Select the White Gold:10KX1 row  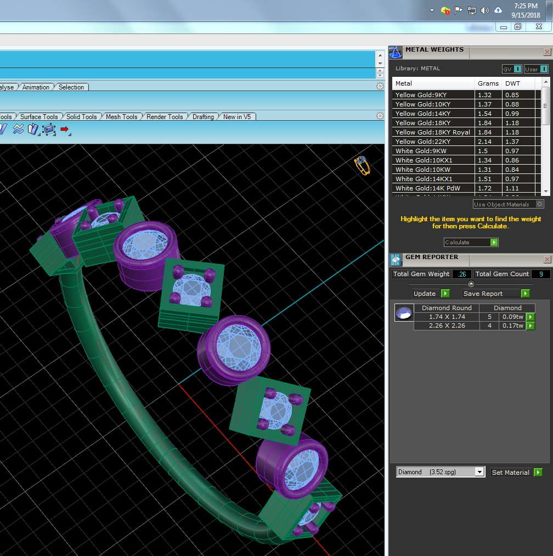[466, 160]
